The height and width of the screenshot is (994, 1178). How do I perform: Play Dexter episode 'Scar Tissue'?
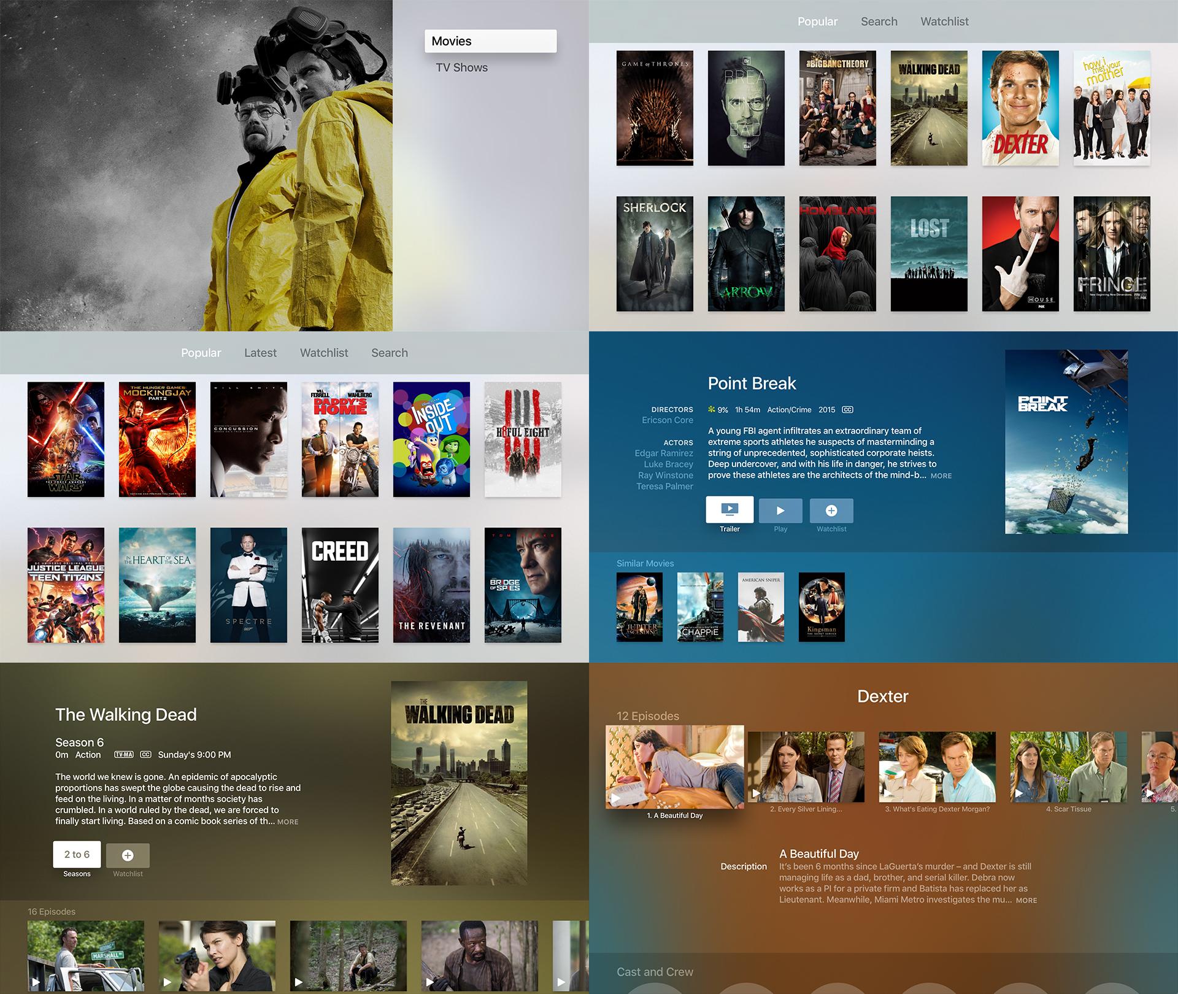[1068, 767]
